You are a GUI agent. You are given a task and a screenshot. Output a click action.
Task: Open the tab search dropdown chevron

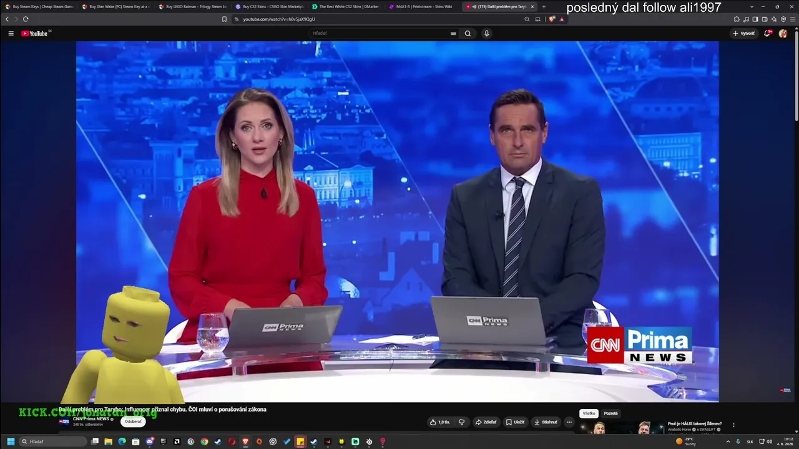(752, 6)
